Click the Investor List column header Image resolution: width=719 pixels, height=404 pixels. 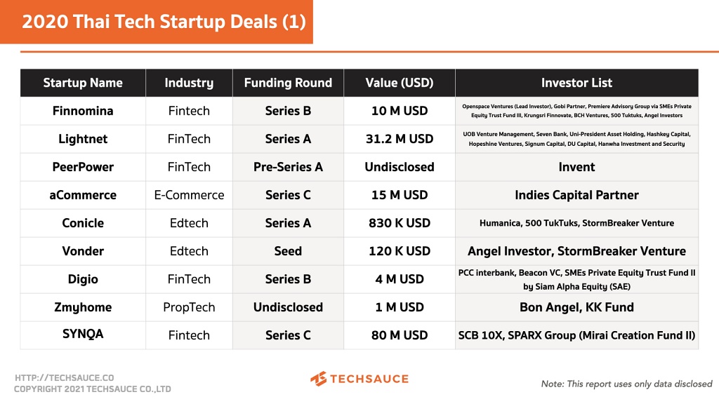point(576,83)
